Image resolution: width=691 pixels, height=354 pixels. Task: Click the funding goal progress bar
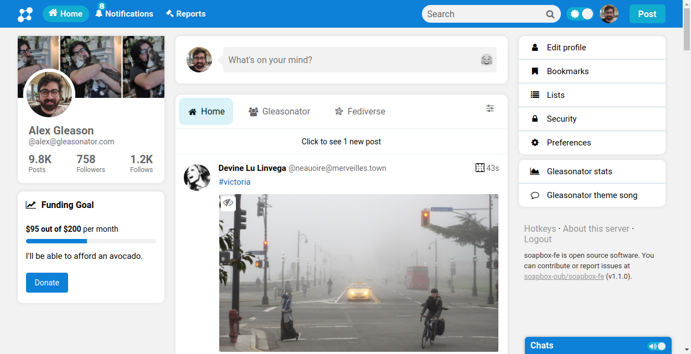pyautogui.click(x=91, y=241)
